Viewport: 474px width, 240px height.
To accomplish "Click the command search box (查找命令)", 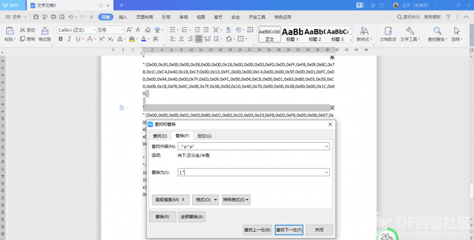I will point(419,17).
